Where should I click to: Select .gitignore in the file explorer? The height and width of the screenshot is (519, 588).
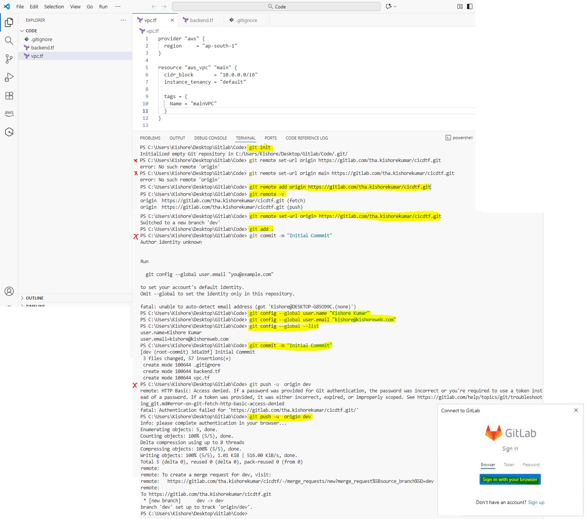tap(41, 39)
